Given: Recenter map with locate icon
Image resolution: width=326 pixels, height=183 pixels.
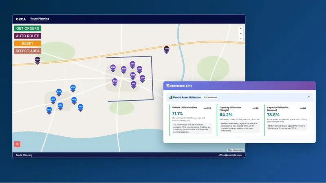Looking at the screenshot, I should [x=240, y=39].
